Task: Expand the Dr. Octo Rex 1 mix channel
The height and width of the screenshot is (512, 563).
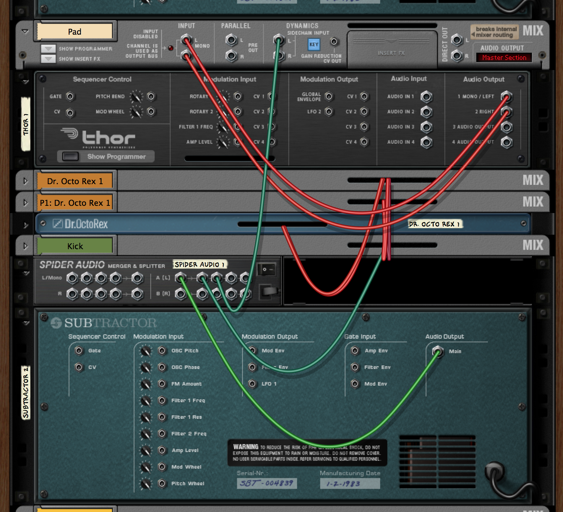Action: coord(25,181)
